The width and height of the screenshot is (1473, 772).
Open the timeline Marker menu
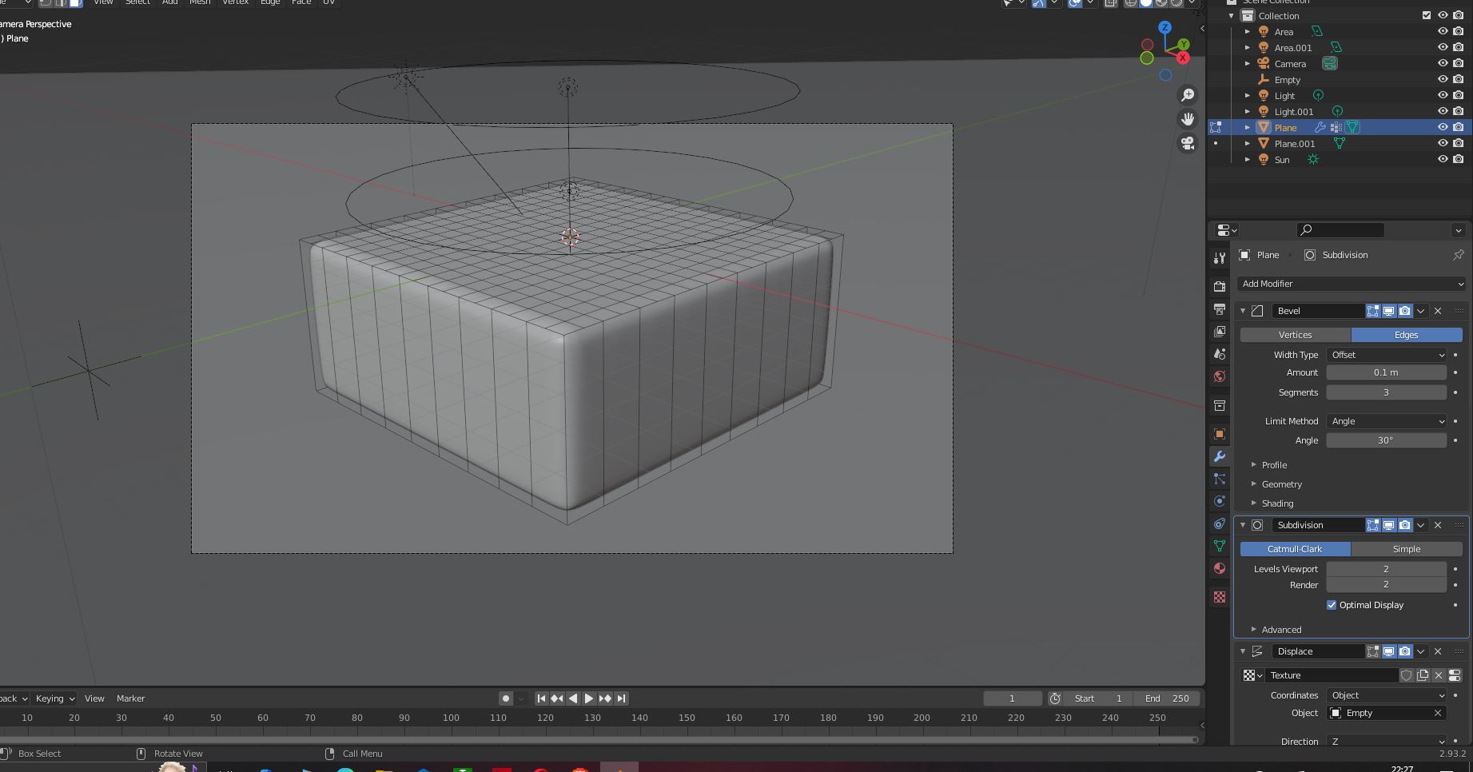pyautogui.click(x=130, y=698)
